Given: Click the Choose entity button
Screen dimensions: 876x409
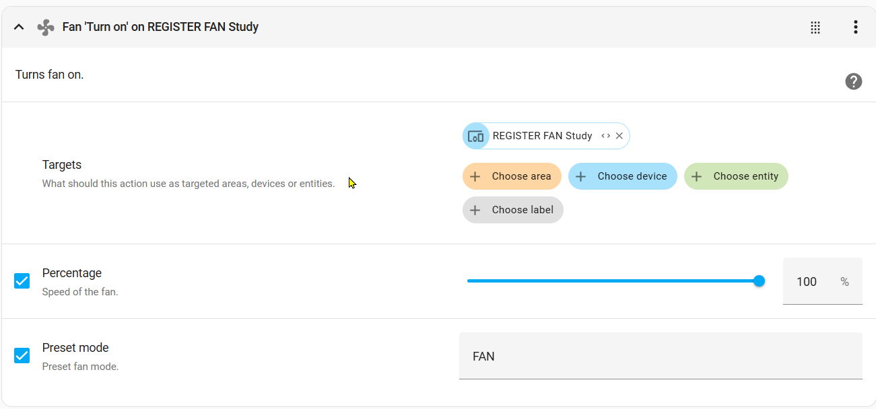Looking at the screenshot, I should (736, 176).
